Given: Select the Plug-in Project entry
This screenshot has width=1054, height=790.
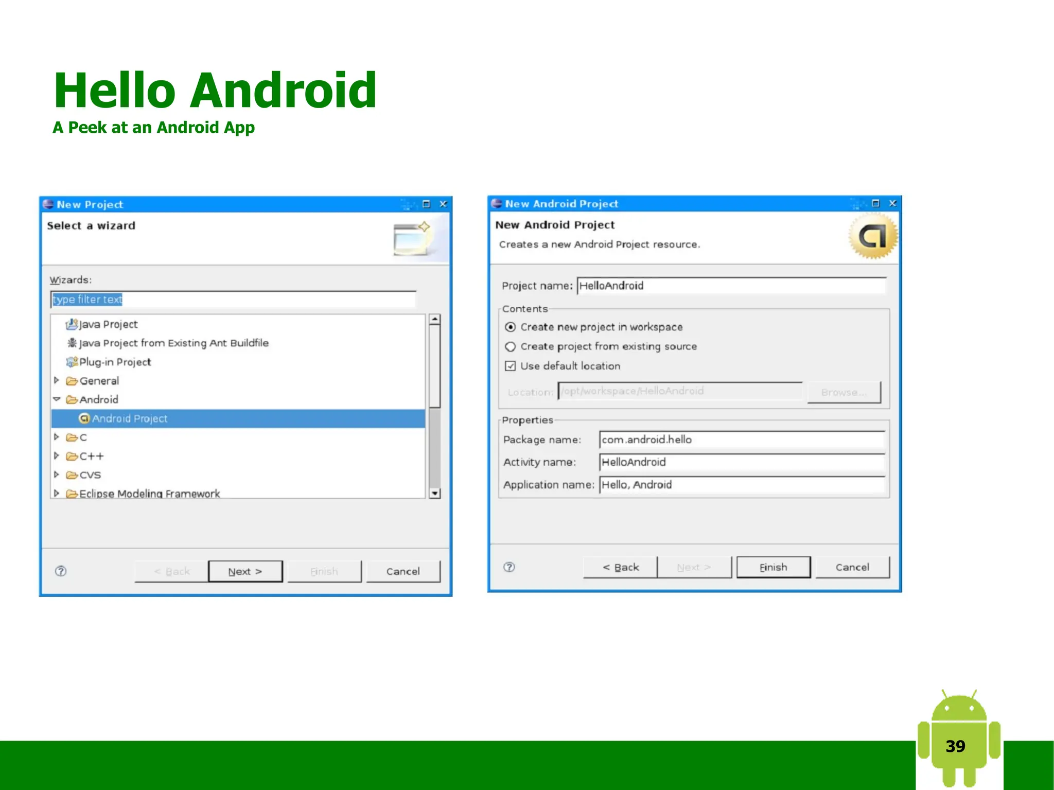Looking at the screenshot, I should coord(115,362).
